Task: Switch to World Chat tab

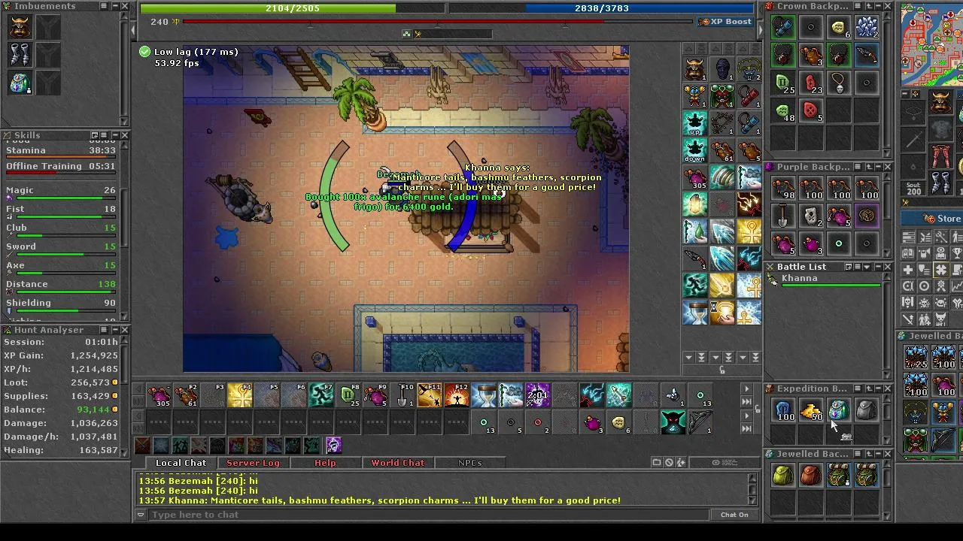Action: [x=397, y=463]
